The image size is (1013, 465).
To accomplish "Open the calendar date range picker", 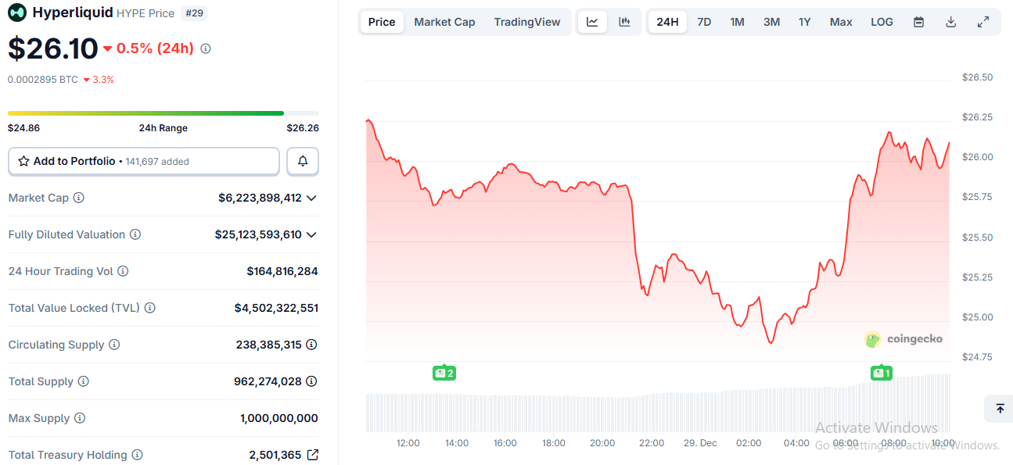I will point(918,21).
